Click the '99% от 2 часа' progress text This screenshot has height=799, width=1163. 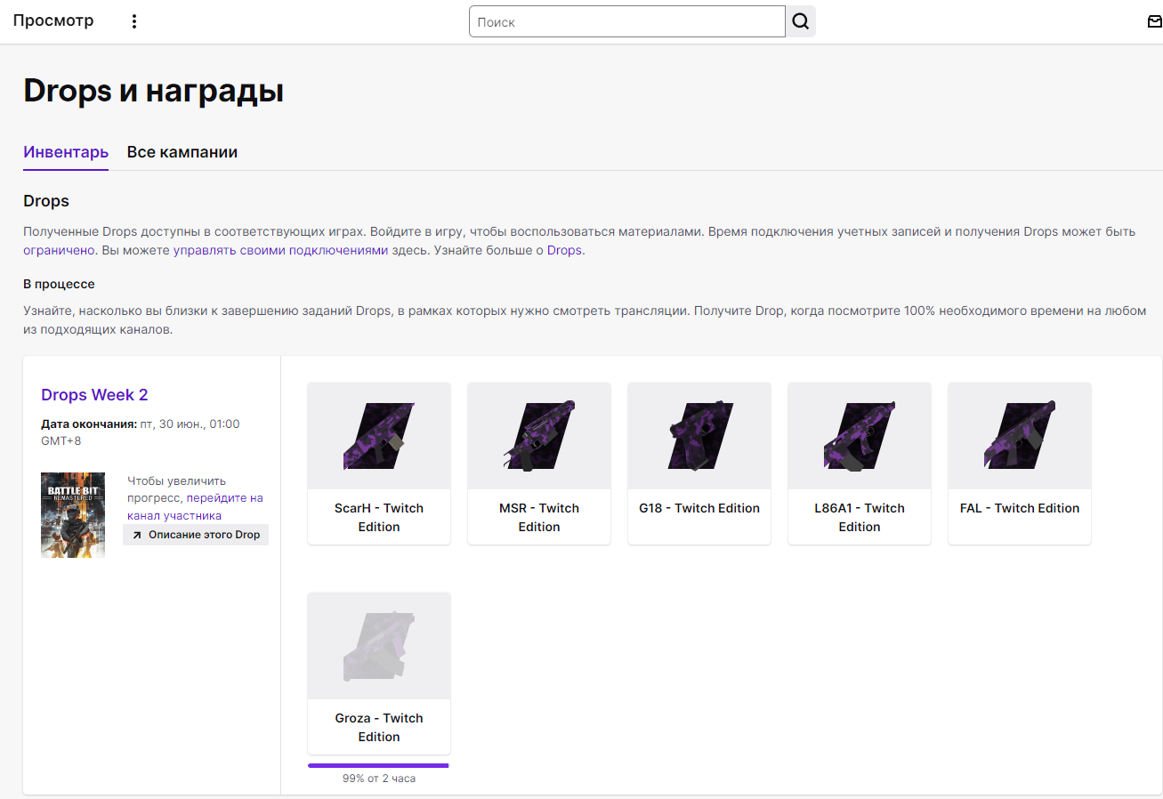[379, 779]
